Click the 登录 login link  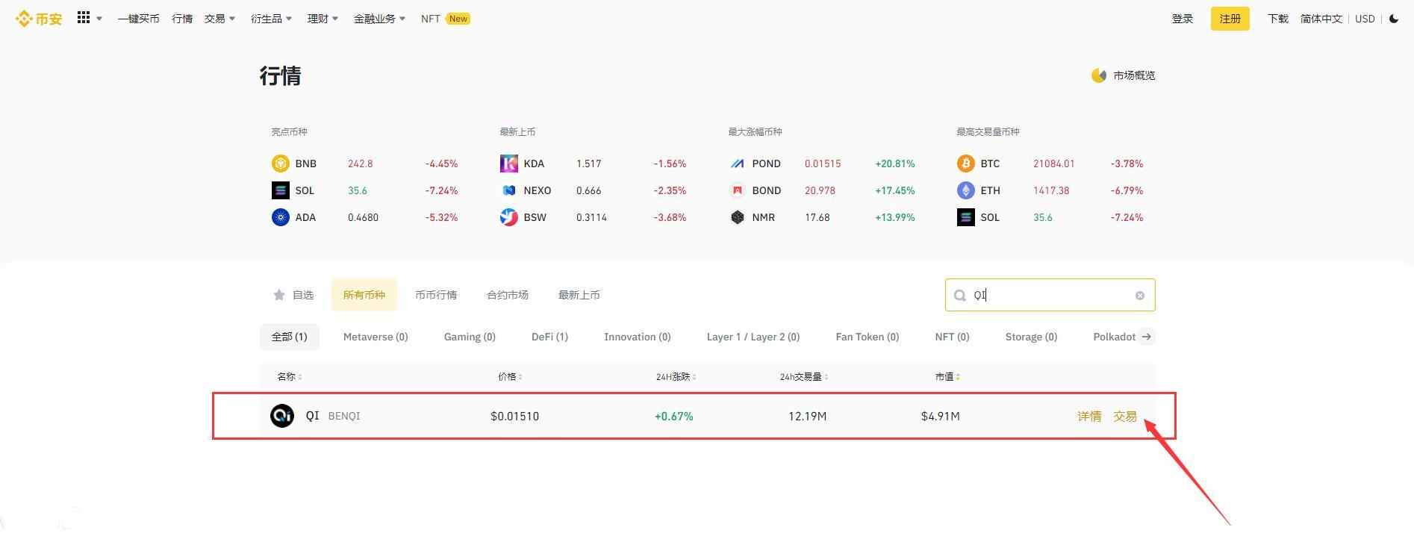1183,19
